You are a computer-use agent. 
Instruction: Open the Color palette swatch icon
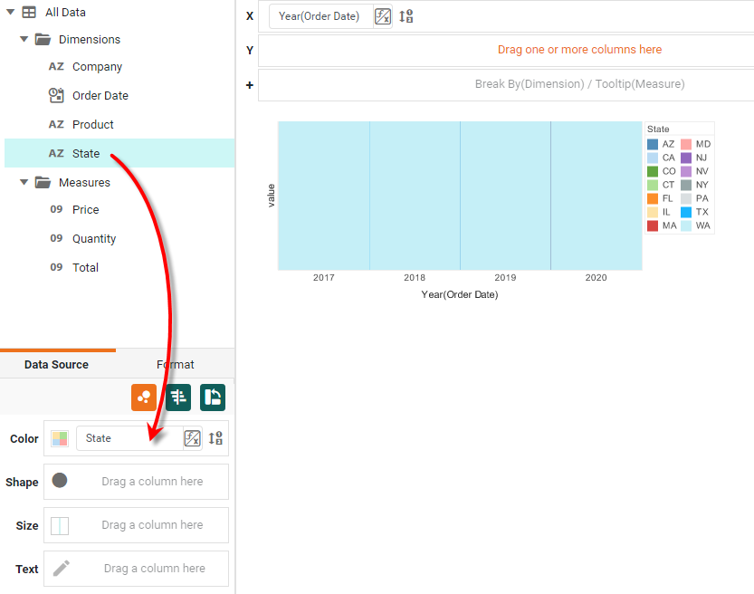point(60,438)
